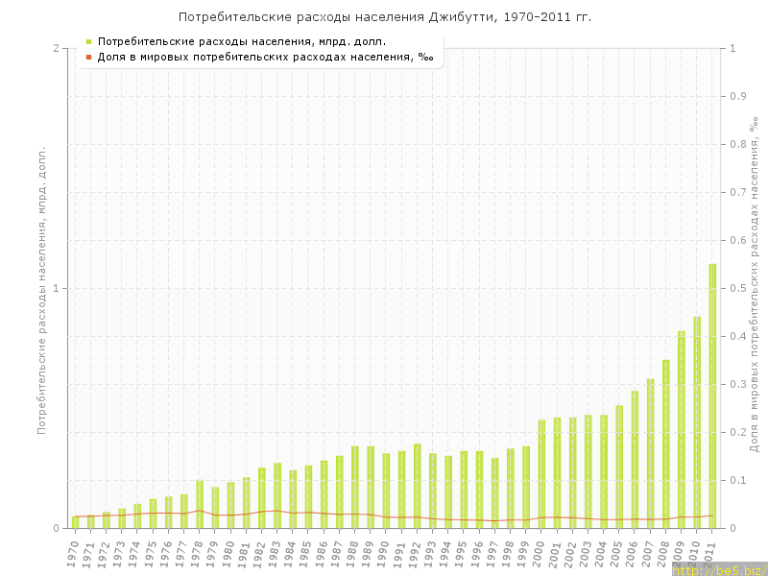Select the bar for year 1978
768x576 pixels.
pos(200,504)
